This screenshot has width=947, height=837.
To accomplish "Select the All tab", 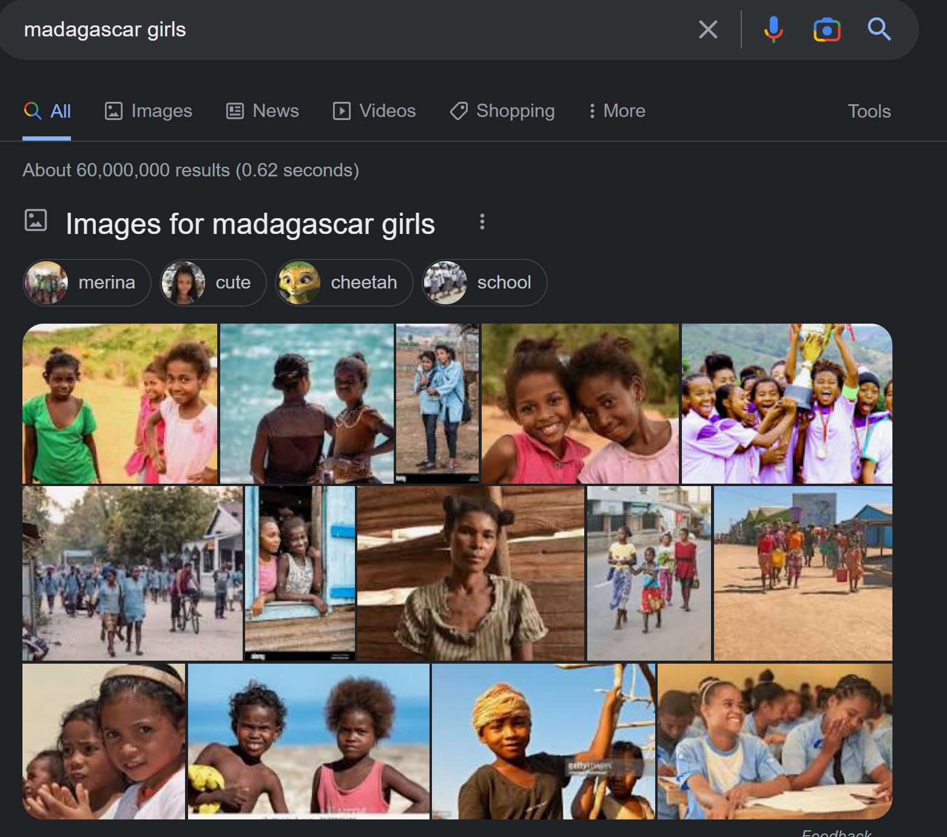I will (47, 112).
